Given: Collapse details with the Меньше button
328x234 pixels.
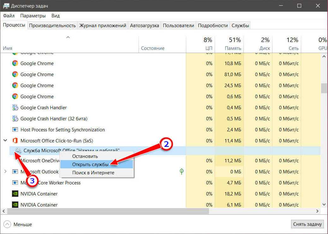Looking at the screenshot, I should pos(19,224).
